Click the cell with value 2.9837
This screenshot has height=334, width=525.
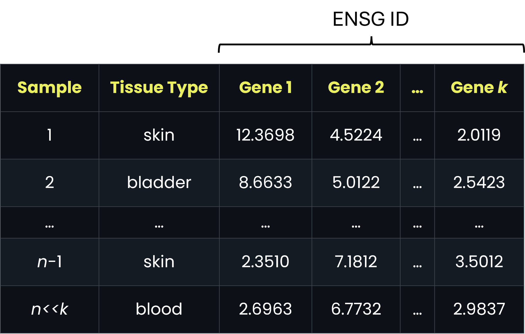pyautogui.click(x=479, y=309)
